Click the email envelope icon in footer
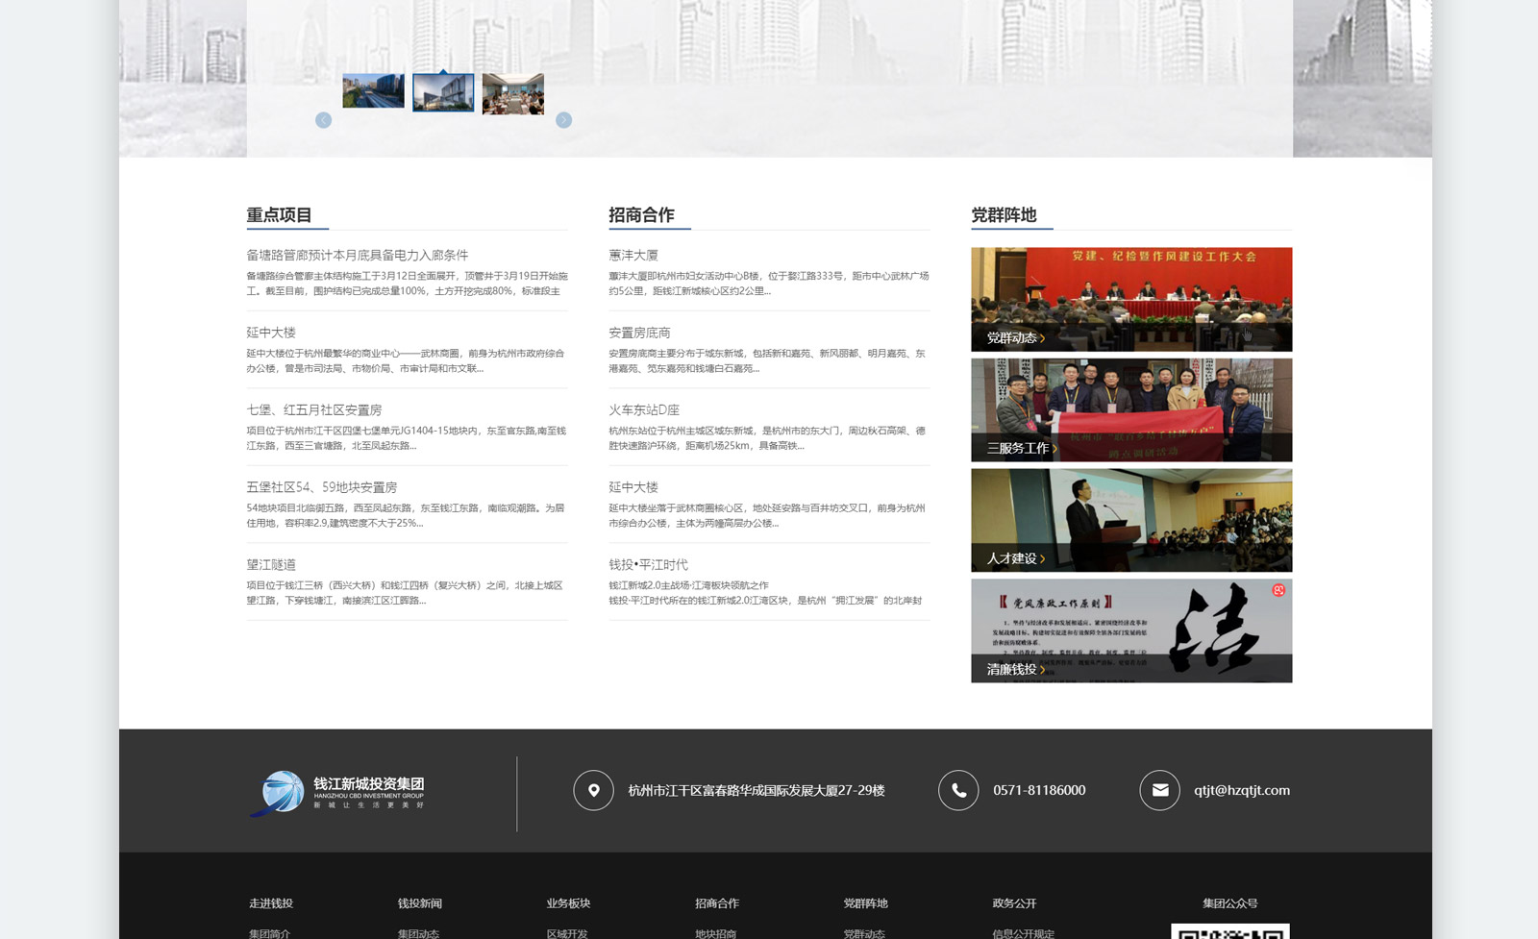1538x939 pixels. tap(1159, 790)
